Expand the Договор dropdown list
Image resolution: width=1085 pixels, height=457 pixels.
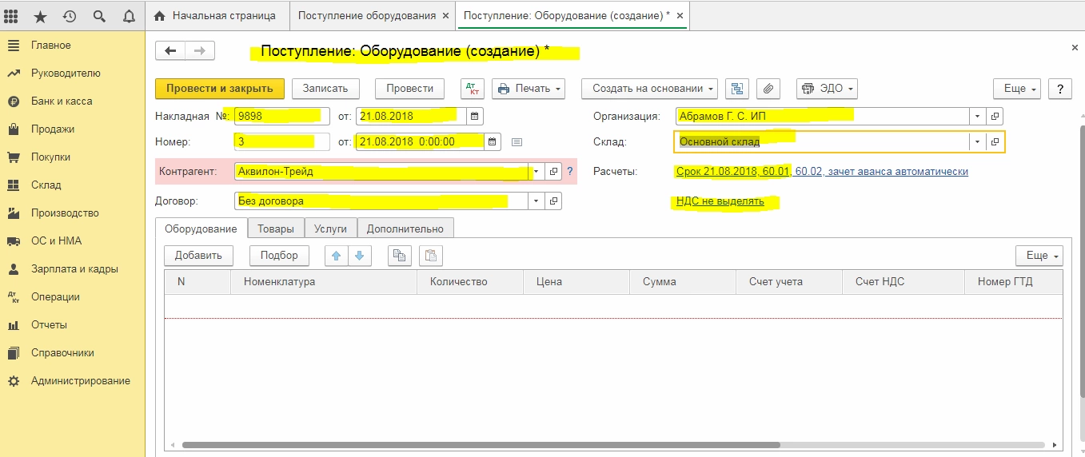point(537,201)
